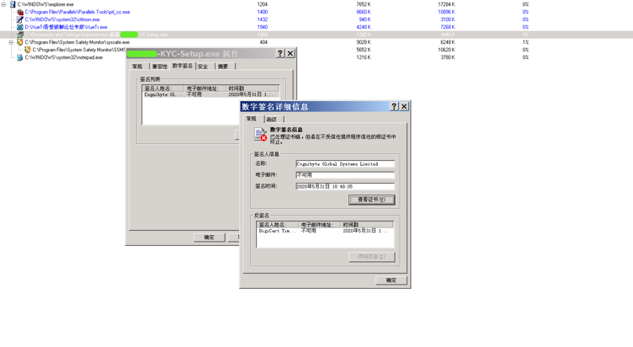The width and height of the screenshot is (633, 347).
Task: Switch to 高级 tab in signature details dialog
Action: [272, 119]
